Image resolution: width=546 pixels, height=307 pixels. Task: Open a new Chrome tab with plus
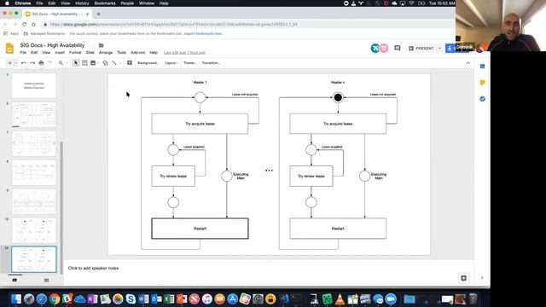[99, 14]
